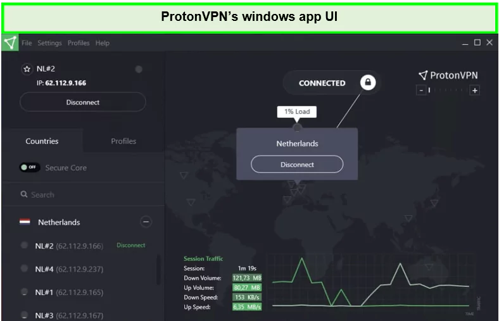Open the Help menu

coord(103,43)
